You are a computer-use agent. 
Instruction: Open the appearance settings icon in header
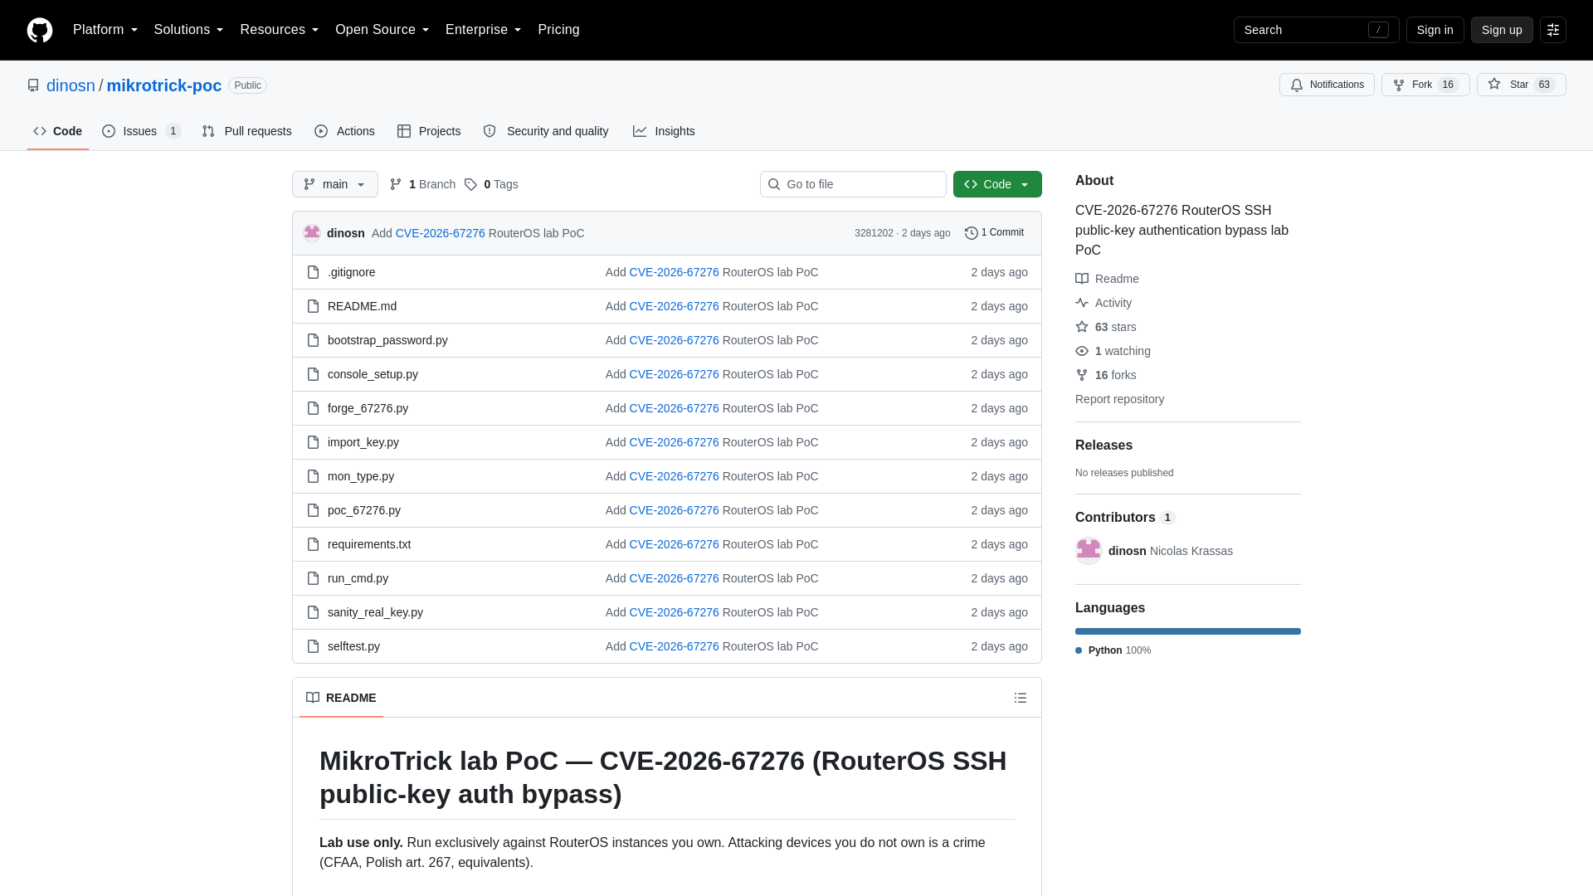coord(1553,30)
